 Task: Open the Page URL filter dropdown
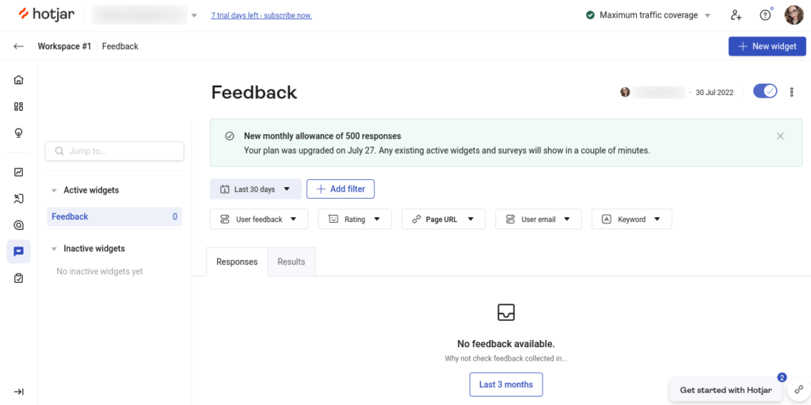coord(443,220)
